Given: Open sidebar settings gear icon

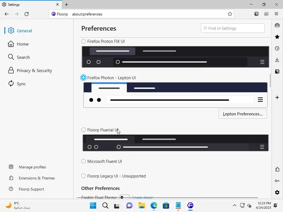Looking at the screenshot, I should point(277,192).
